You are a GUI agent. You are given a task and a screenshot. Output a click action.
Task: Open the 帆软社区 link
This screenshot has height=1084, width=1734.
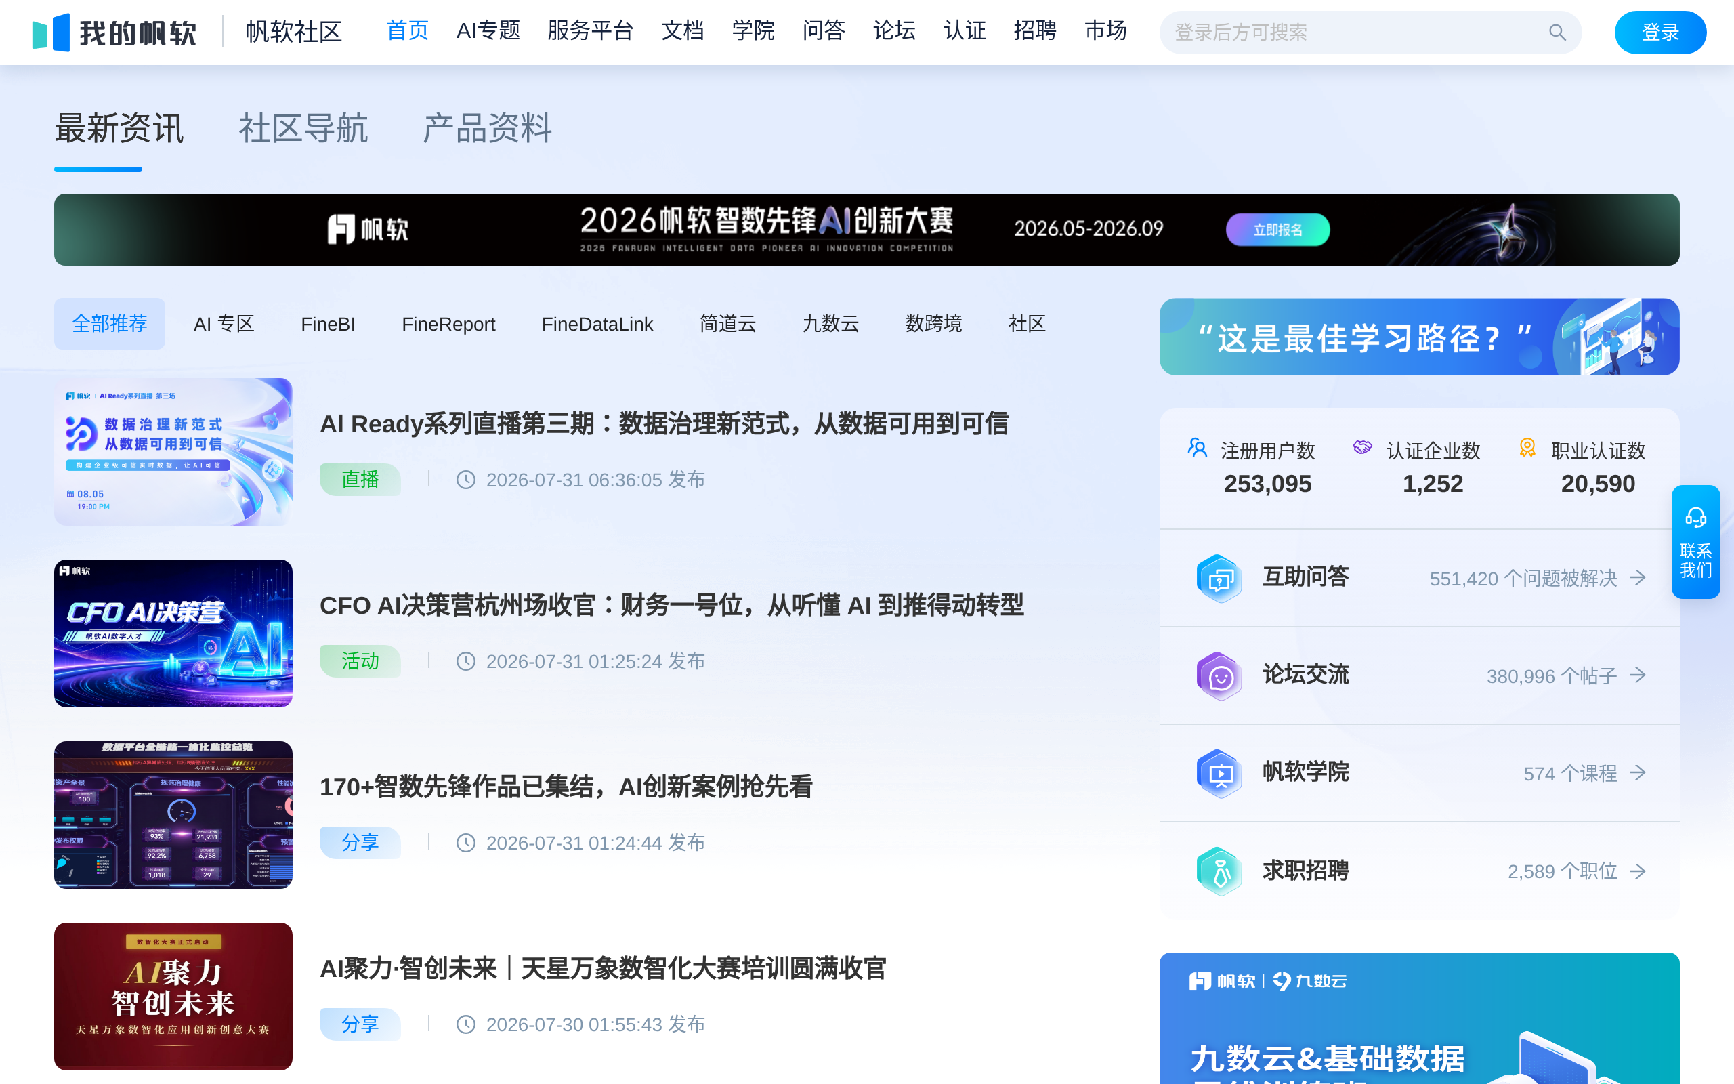(294, 33)
